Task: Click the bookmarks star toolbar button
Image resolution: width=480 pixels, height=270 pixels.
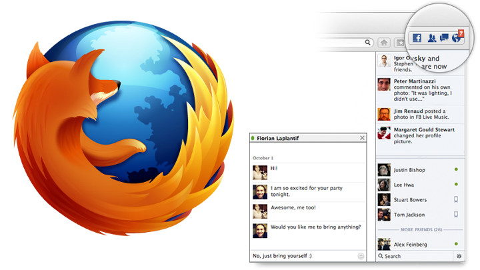Action: click(x=400, y=43)
